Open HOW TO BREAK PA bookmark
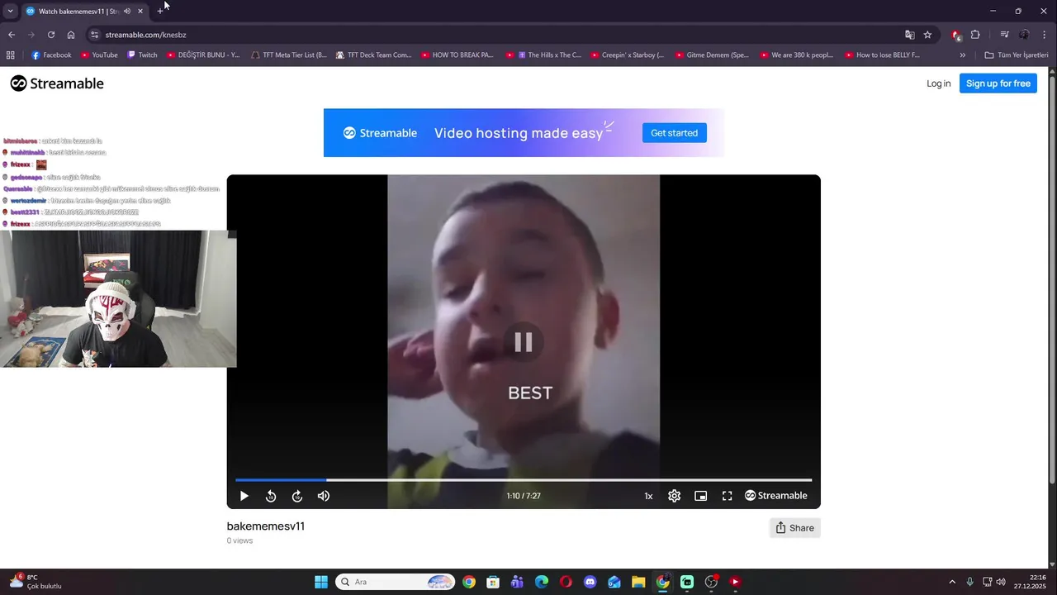Image resolution: width=1057 pixels, height=595 pixels. point(457,55)
